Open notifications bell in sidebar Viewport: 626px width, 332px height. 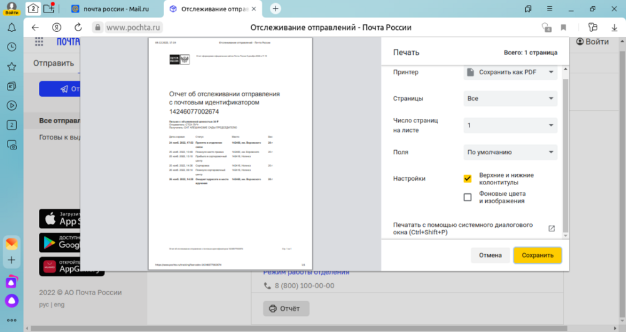point(11,28)
